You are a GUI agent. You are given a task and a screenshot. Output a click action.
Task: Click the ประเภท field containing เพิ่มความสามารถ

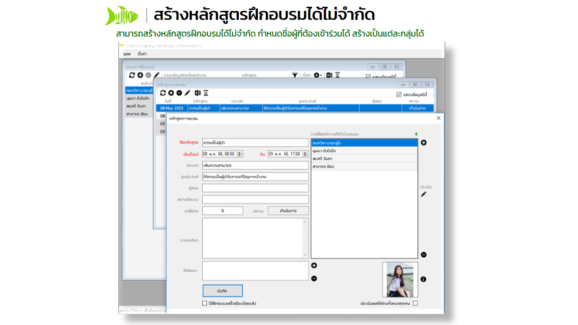click(256, 166)
